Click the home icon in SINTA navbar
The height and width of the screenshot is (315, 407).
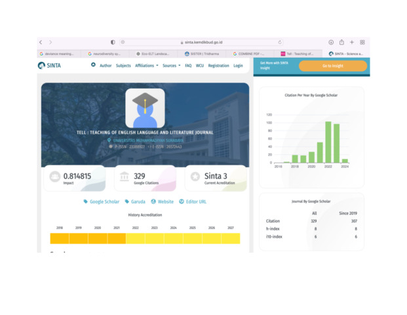pyautogui.click(x=93, y=65)
